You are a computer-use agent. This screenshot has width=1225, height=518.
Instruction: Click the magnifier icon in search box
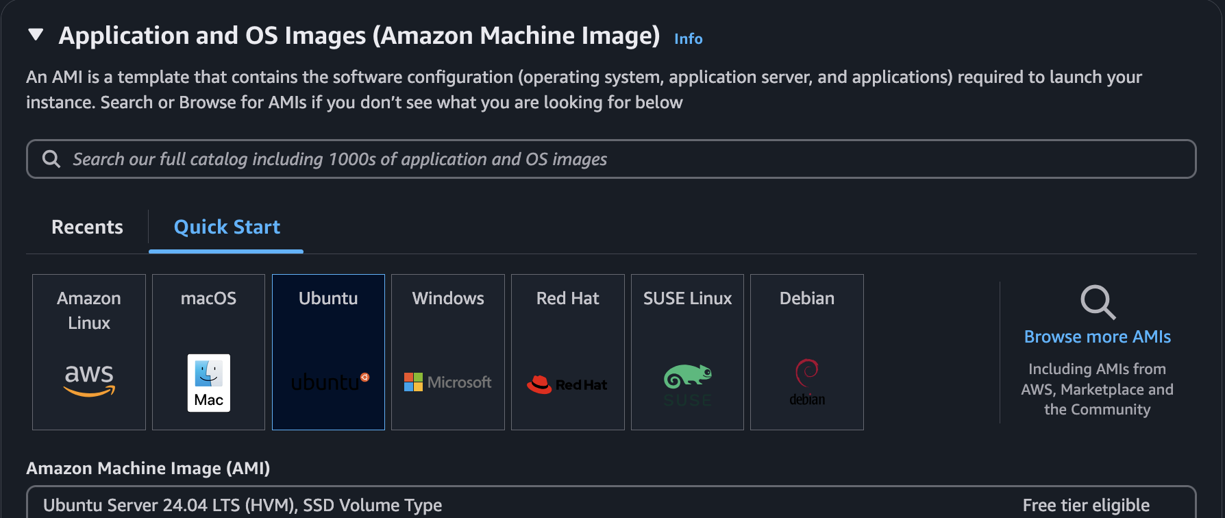click(51, 159)
